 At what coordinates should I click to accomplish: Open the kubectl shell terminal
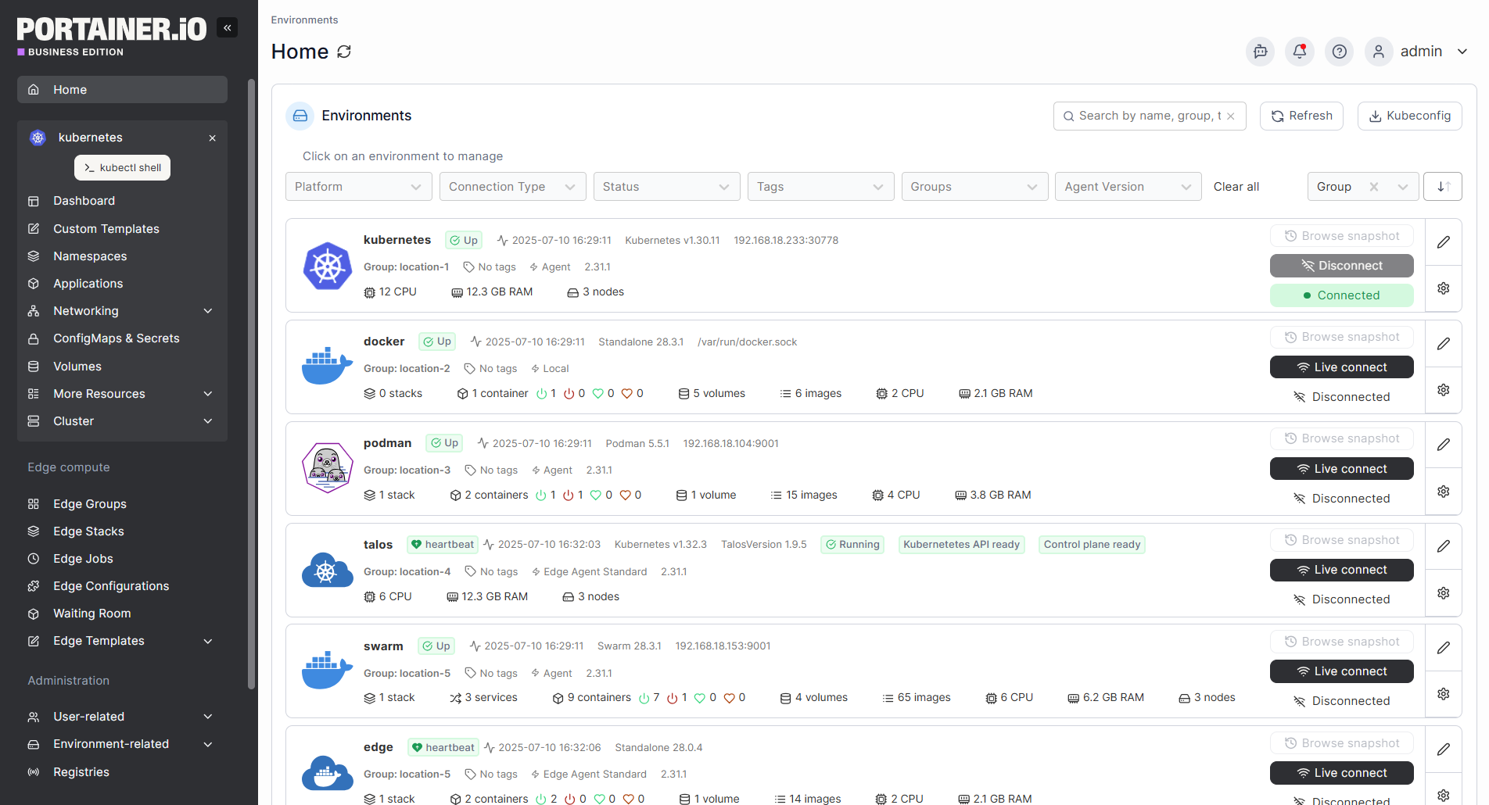122,167
